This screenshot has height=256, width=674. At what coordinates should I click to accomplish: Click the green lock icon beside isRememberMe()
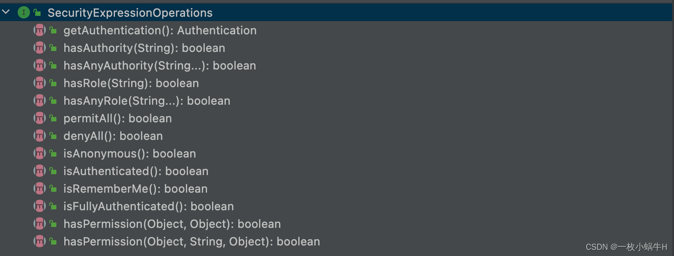(x=53, y=189)
